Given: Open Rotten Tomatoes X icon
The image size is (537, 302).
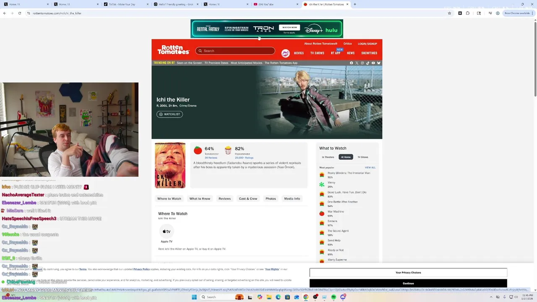Looking at the screenshot, I should coord(357,63).
